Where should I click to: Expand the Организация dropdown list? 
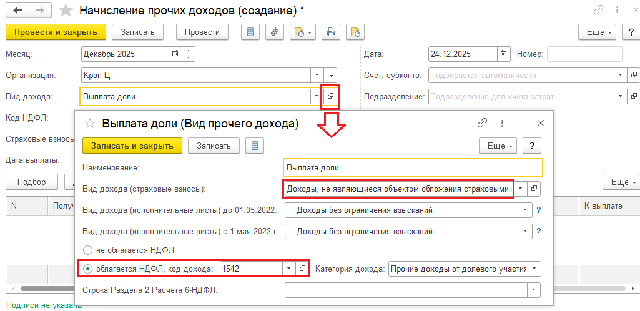pyautogui.click(x=317, y=75)
